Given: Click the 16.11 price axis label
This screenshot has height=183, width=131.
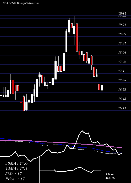Looking at the screenshot, I should click(x=122, y=108).
